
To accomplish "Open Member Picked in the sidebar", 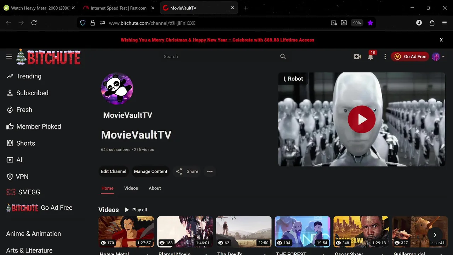I will [x=34, y=126].
